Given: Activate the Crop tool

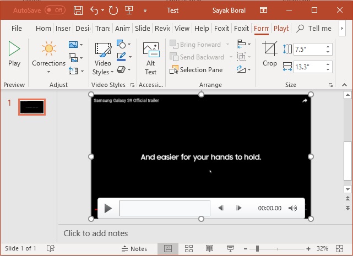Looking at the screenshot, I should point(270,54).
